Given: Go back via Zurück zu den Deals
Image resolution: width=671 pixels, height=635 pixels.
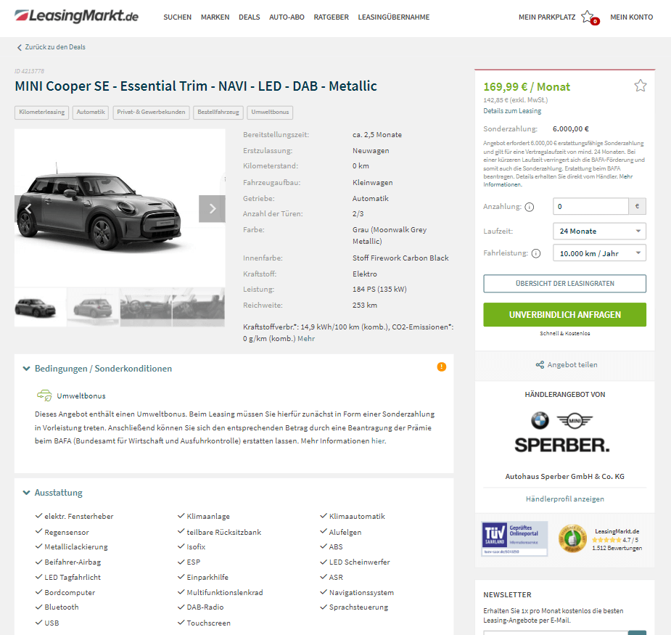Looking at the screenshot, I should pos(55,47).
